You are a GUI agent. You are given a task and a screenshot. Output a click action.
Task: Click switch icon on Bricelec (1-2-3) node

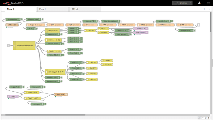pos(46,40)
